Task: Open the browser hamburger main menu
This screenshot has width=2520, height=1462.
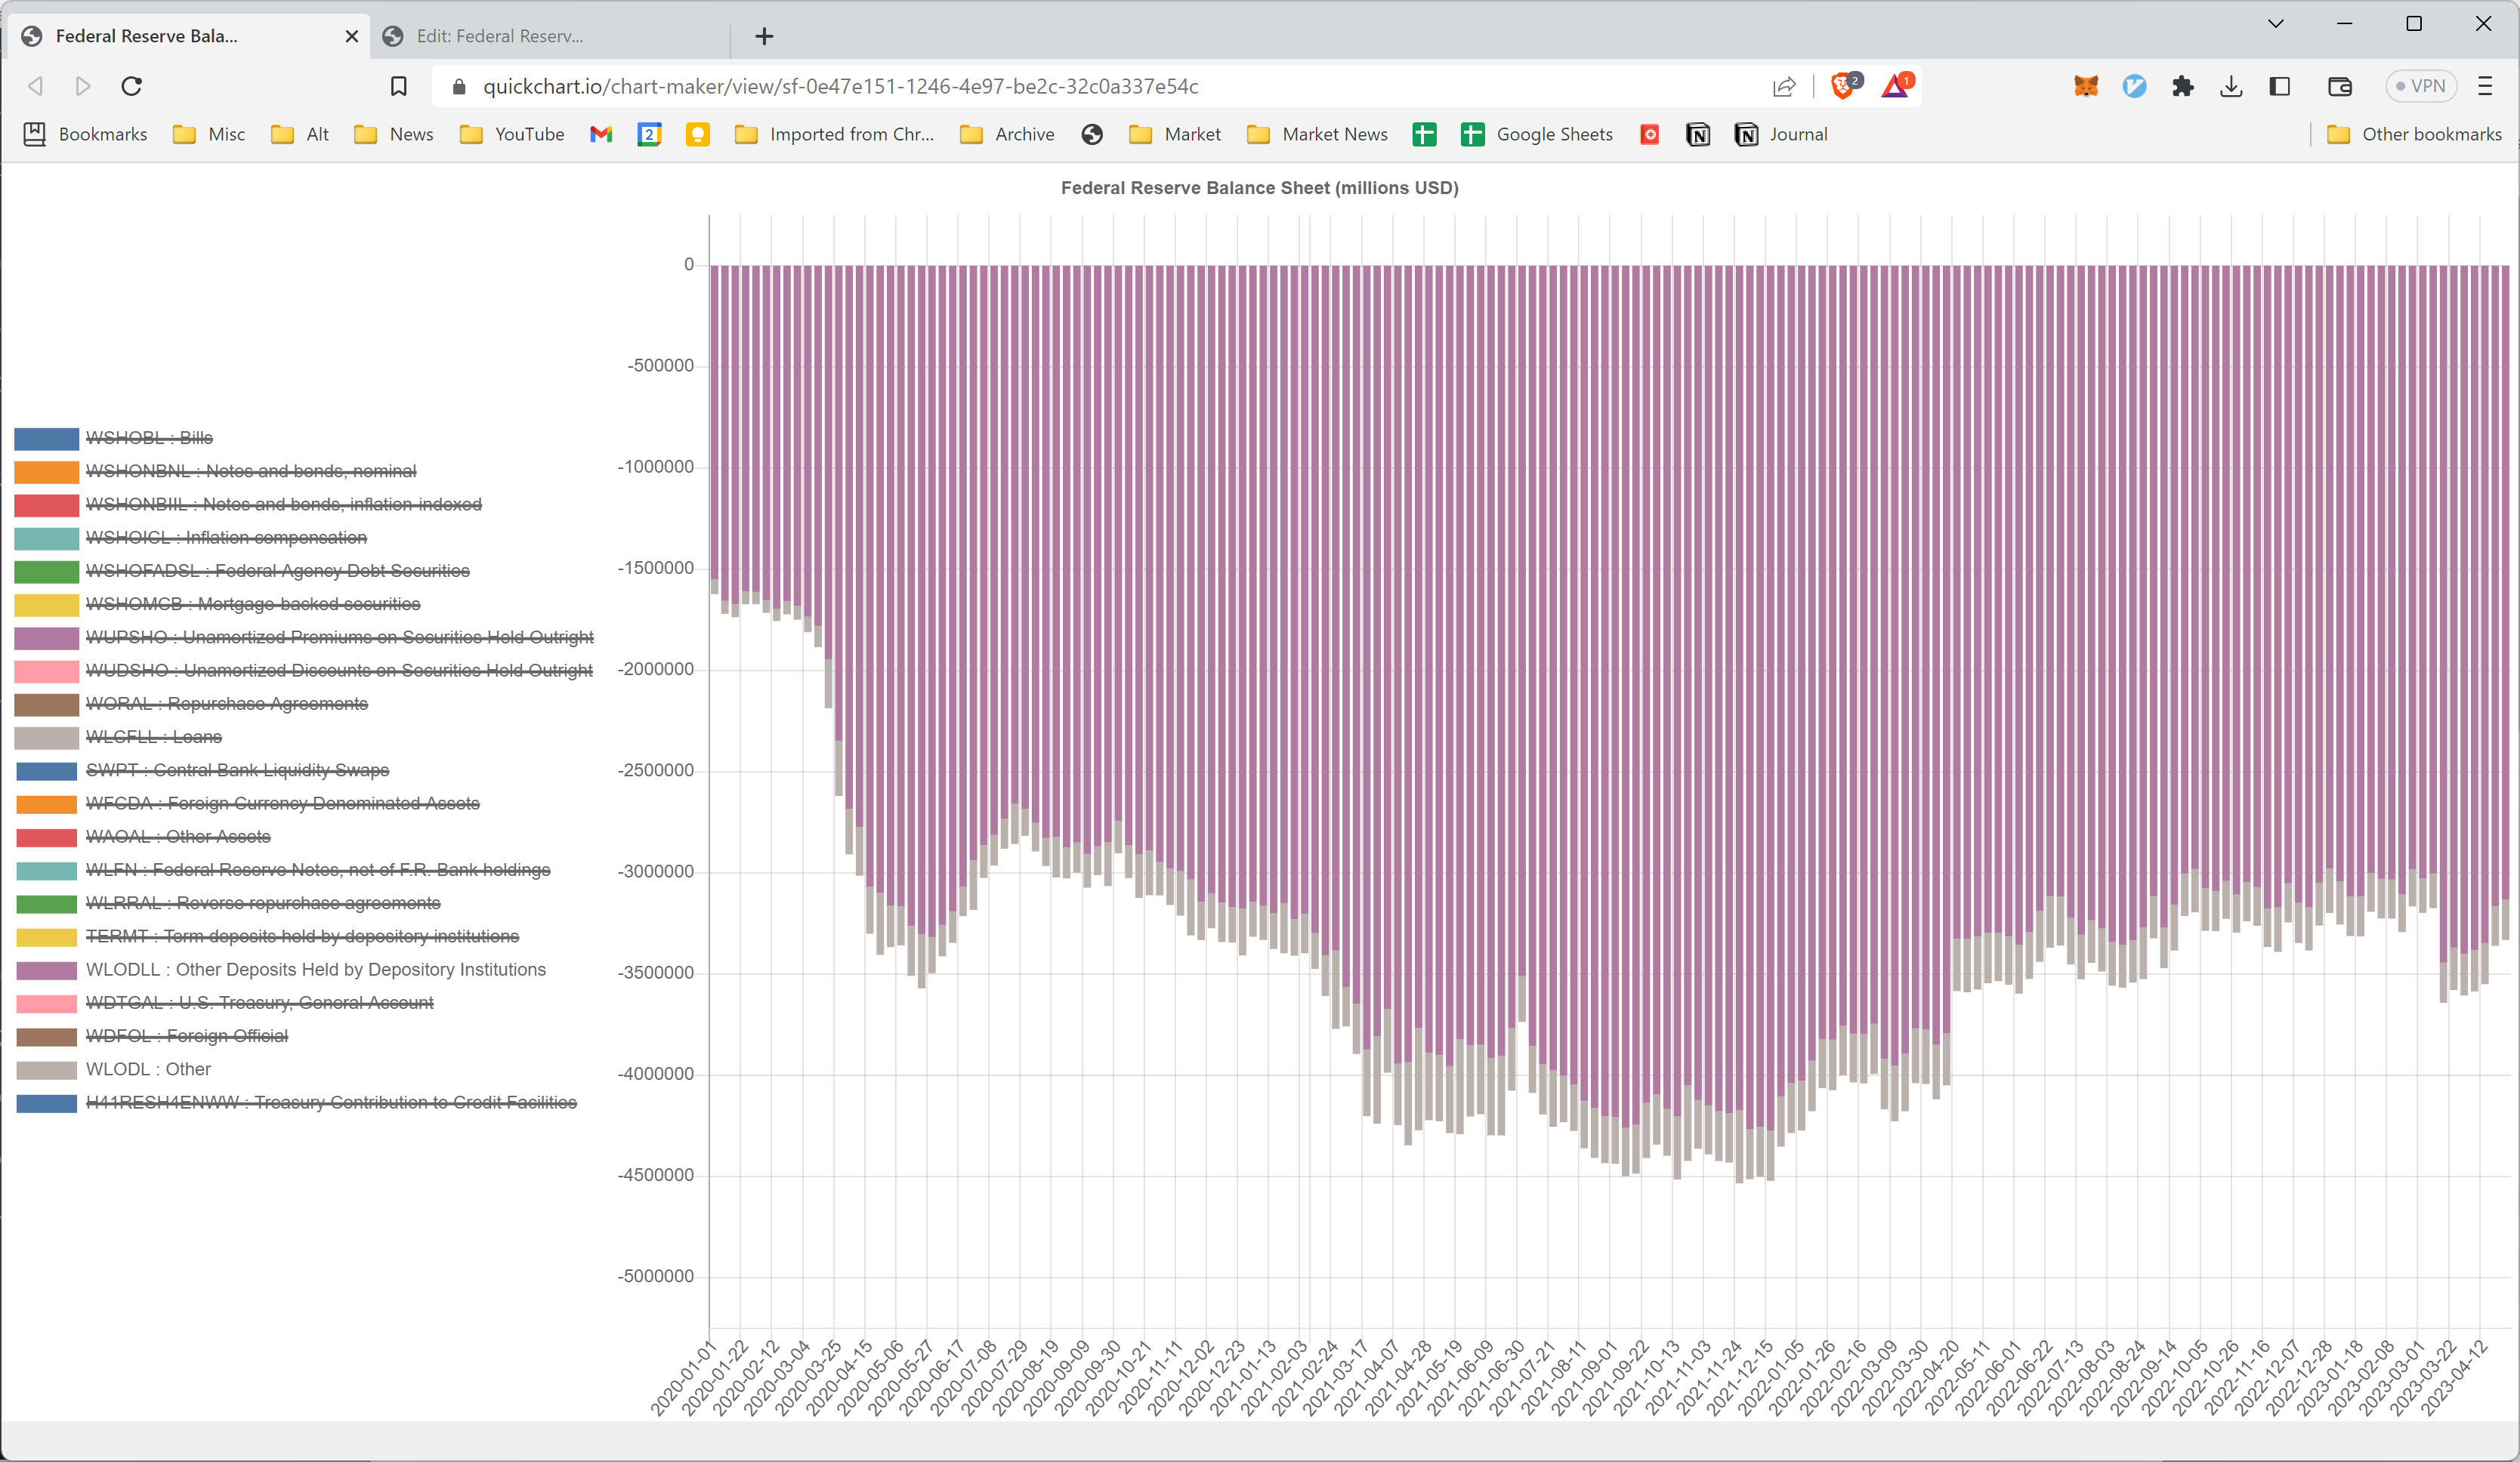Action: pyautogui.click(x=2485, y=86)
